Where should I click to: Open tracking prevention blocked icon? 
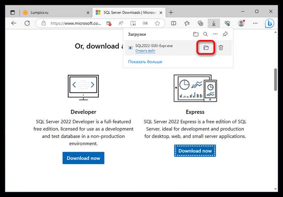point(109,23)
